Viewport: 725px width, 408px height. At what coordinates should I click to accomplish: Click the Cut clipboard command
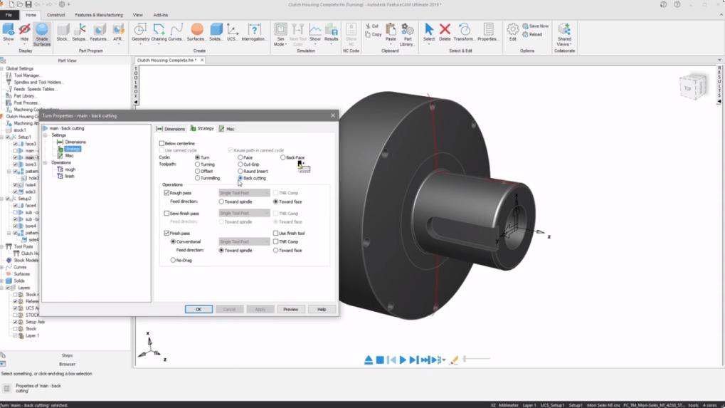point(371,26)
